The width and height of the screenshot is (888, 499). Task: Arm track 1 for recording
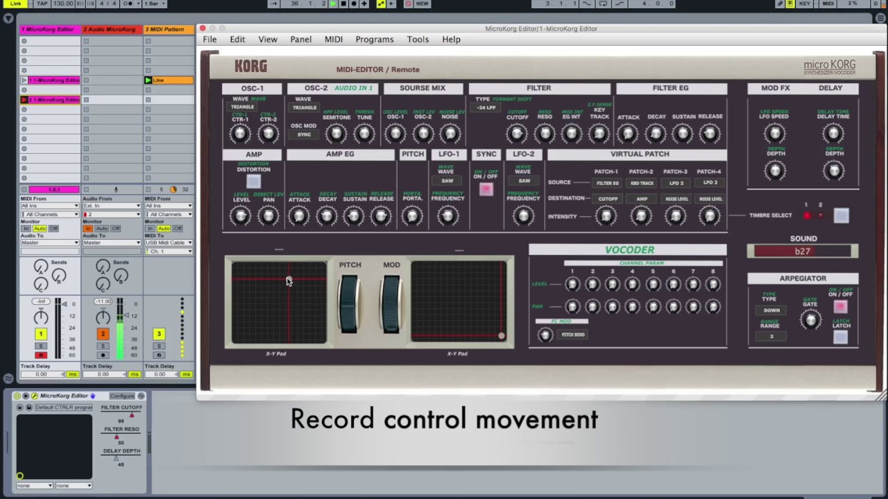(x=41, y=355)
